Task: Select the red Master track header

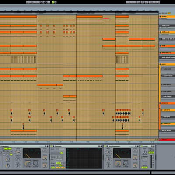Action: pyautogui.click(x=167, y=140)
